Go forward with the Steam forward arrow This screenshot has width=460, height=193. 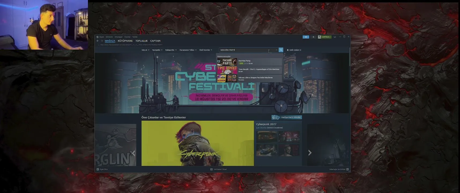102,41
